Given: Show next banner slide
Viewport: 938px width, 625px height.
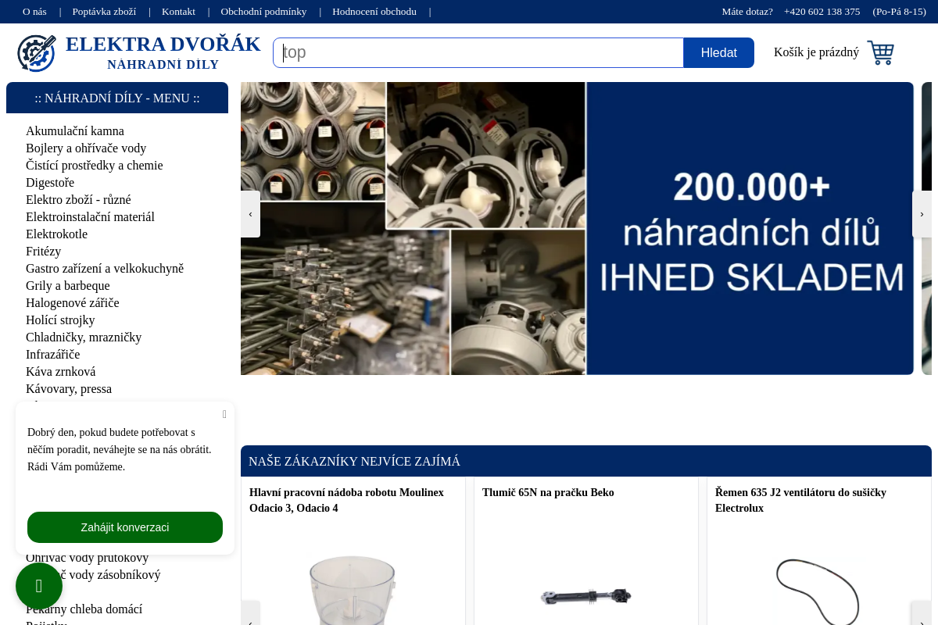Looking at the screenshot, I should 922,214.
